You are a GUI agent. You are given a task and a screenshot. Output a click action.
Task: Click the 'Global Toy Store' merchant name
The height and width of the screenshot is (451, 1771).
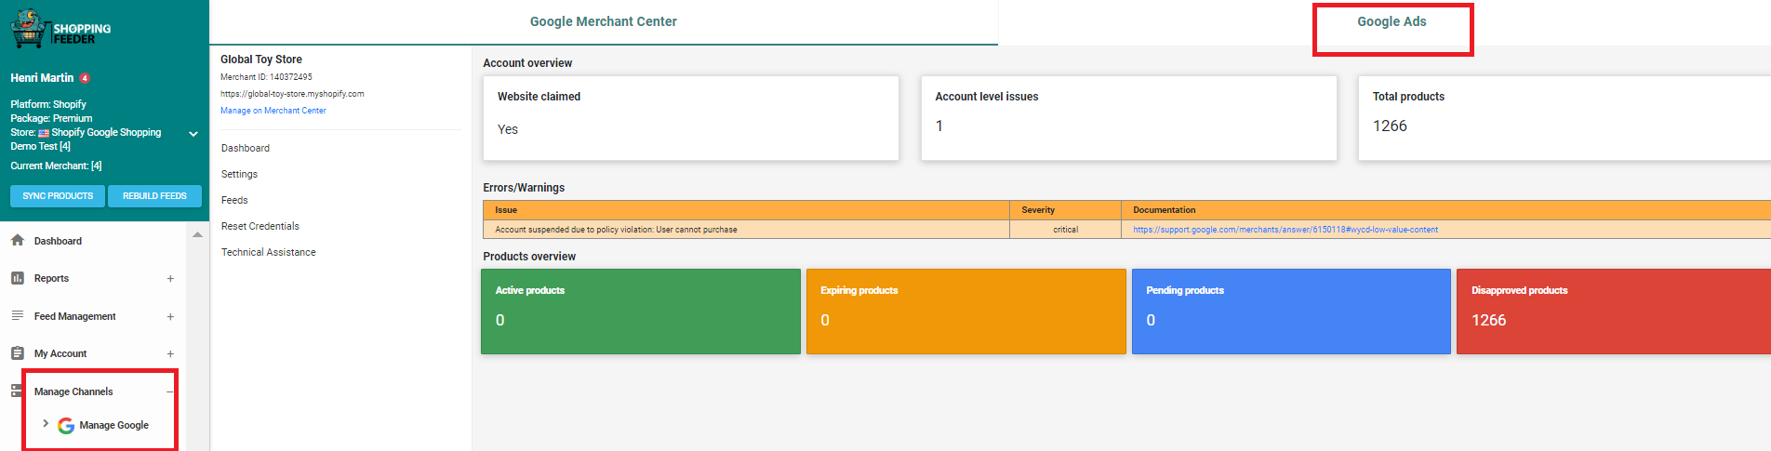coord(261,60)
